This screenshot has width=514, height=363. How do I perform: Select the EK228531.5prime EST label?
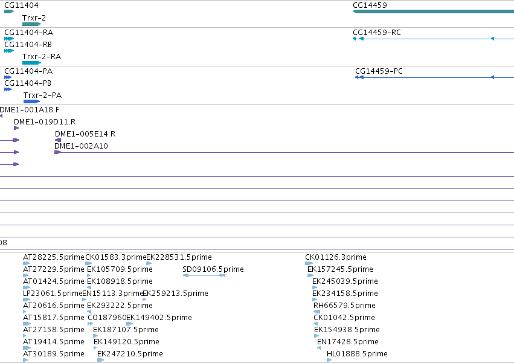pyautogui.click(x=179, y=257)
